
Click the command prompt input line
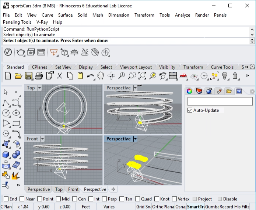coord(126,41)
